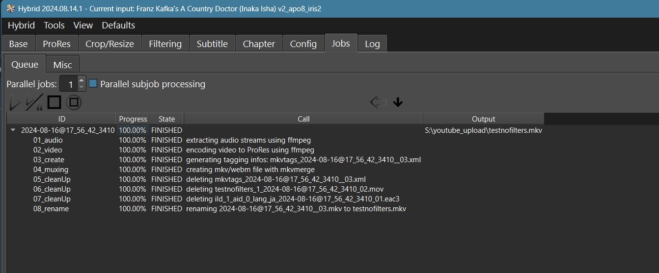Increase Parallel jobs with the up arrow
The height and width of the screenshot is (273, 659).
tap(82, 80)
